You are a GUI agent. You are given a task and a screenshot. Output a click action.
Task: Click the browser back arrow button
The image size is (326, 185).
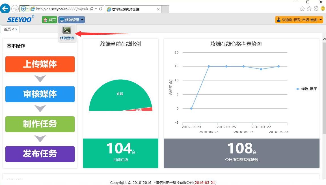point(5,9)
